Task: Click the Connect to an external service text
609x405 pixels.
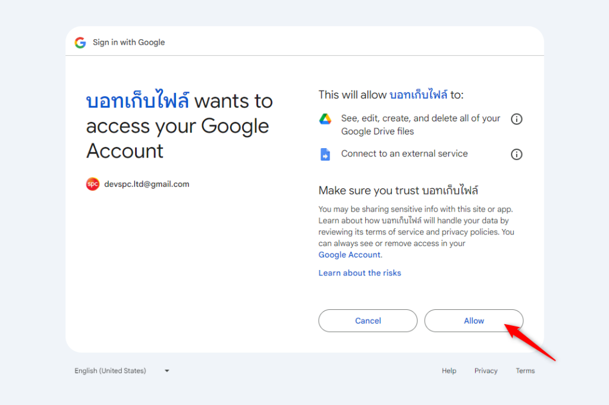Action: pos(404,153)
